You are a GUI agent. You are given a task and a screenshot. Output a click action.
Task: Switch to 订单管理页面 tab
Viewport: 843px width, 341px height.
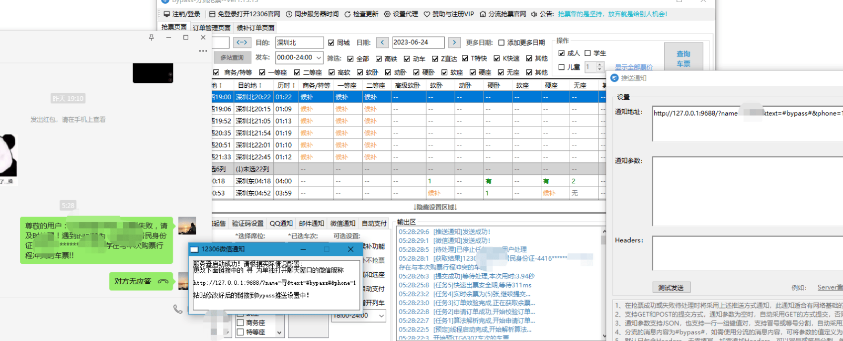(x=211, y=28)
